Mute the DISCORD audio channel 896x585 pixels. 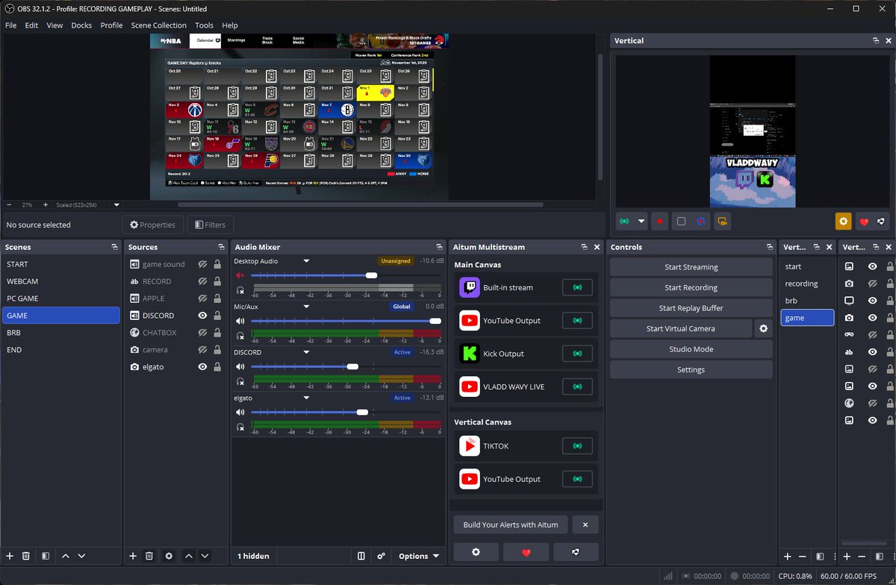[x=240, y=366]
